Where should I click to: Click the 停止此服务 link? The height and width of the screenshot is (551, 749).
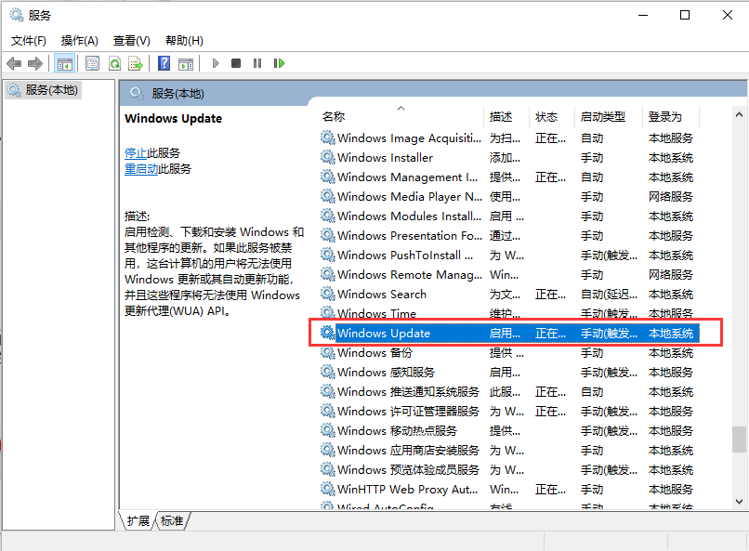click(x=151, y=152)
